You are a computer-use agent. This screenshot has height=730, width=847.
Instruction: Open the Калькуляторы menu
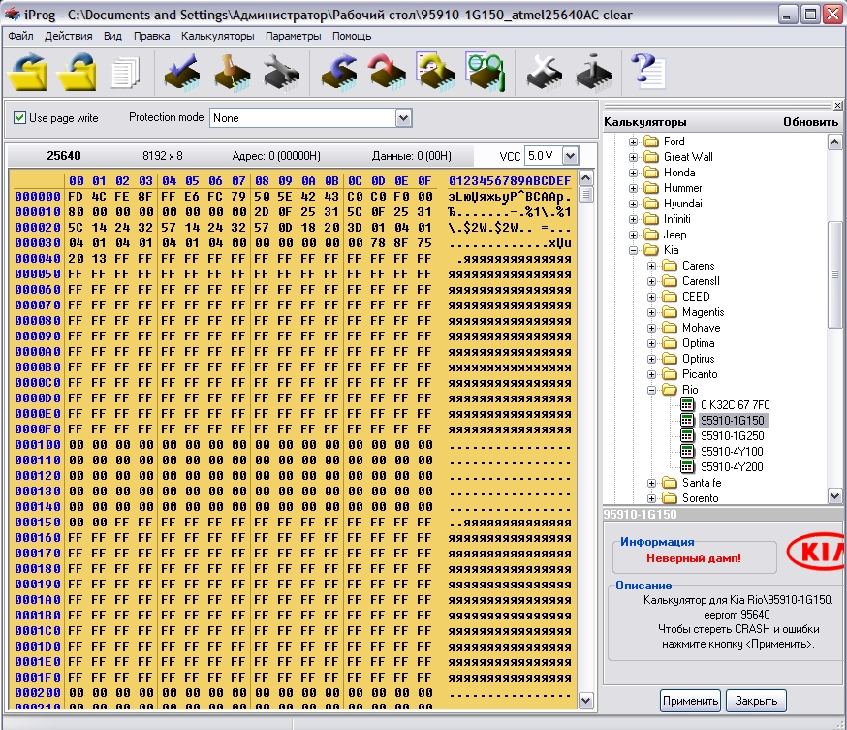tap(217, 36)
